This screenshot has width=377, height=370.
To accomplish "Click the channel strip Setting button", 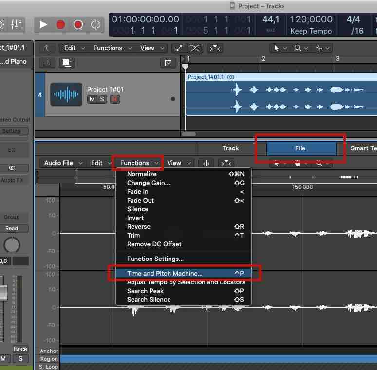I will [12, 131].
